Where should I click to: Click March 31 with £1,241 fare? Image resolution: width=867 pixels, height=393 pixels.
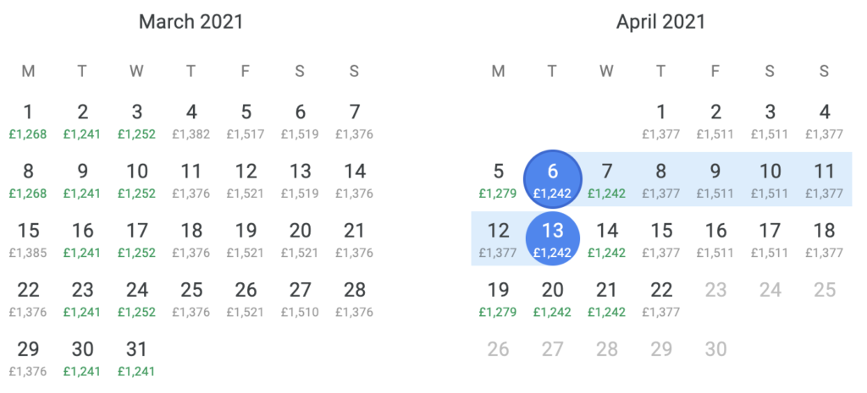coord(136,359)
